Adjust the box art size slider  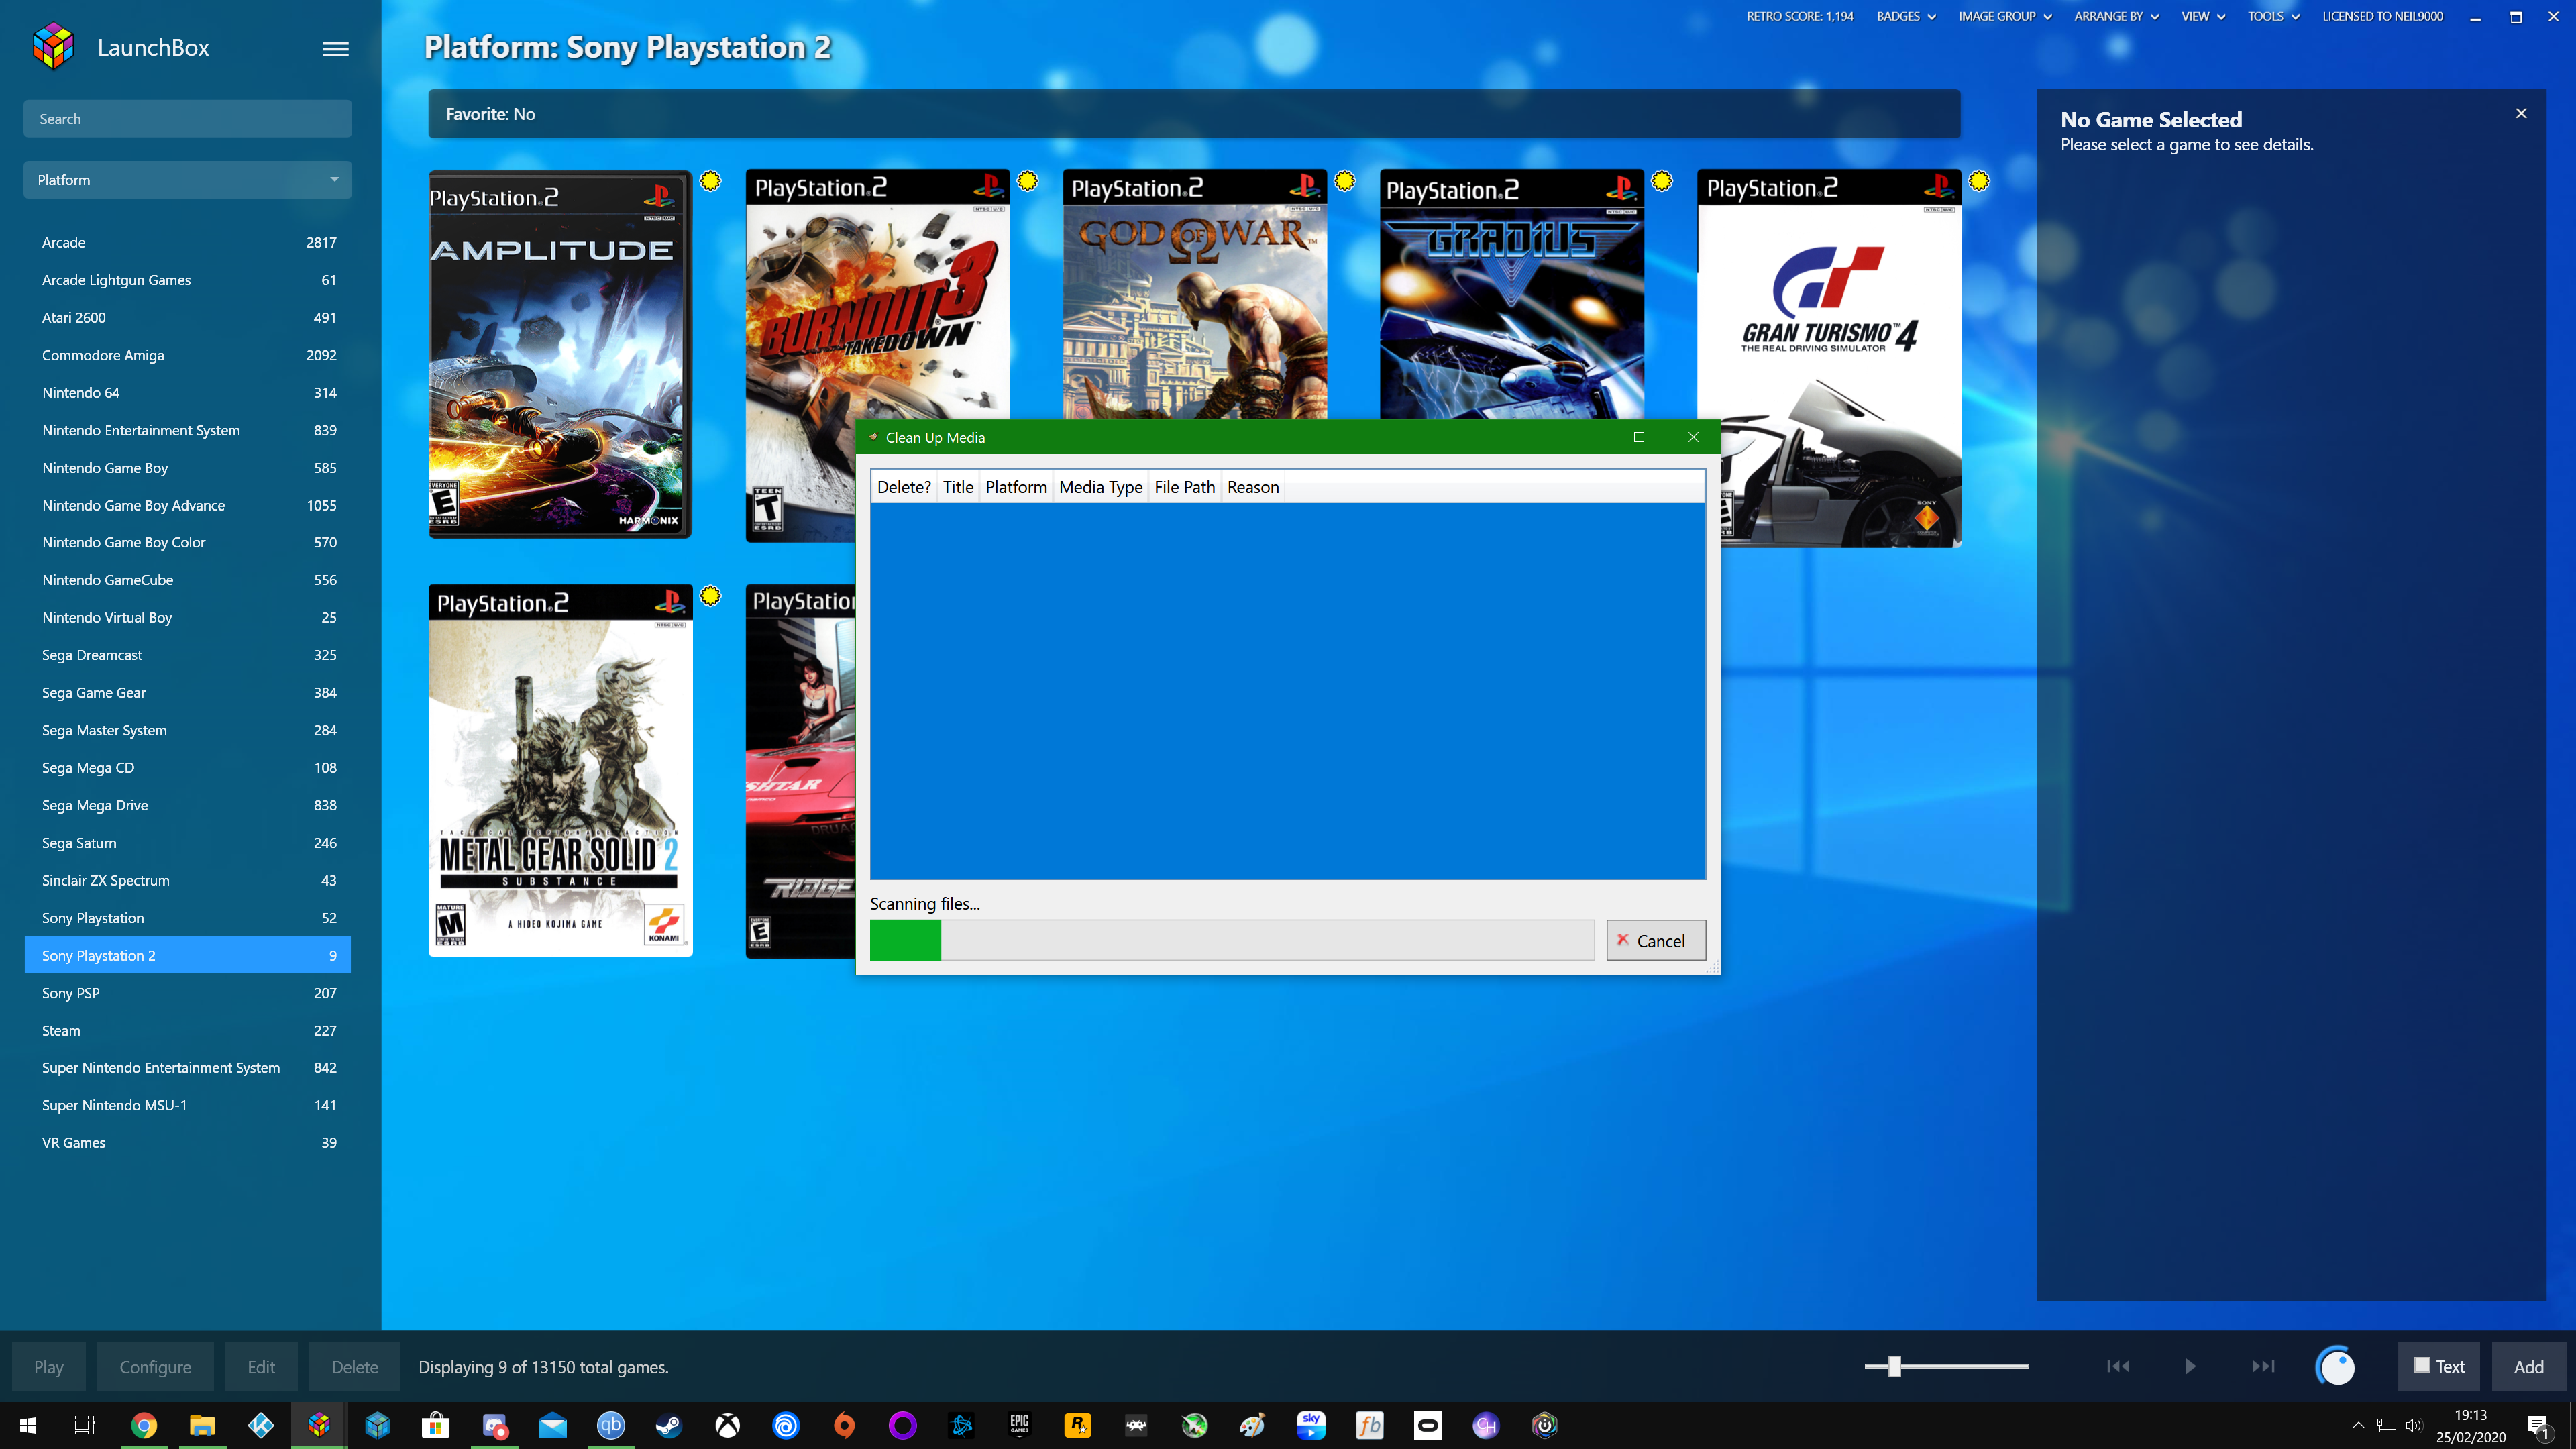click(x=1894, y=1366)
